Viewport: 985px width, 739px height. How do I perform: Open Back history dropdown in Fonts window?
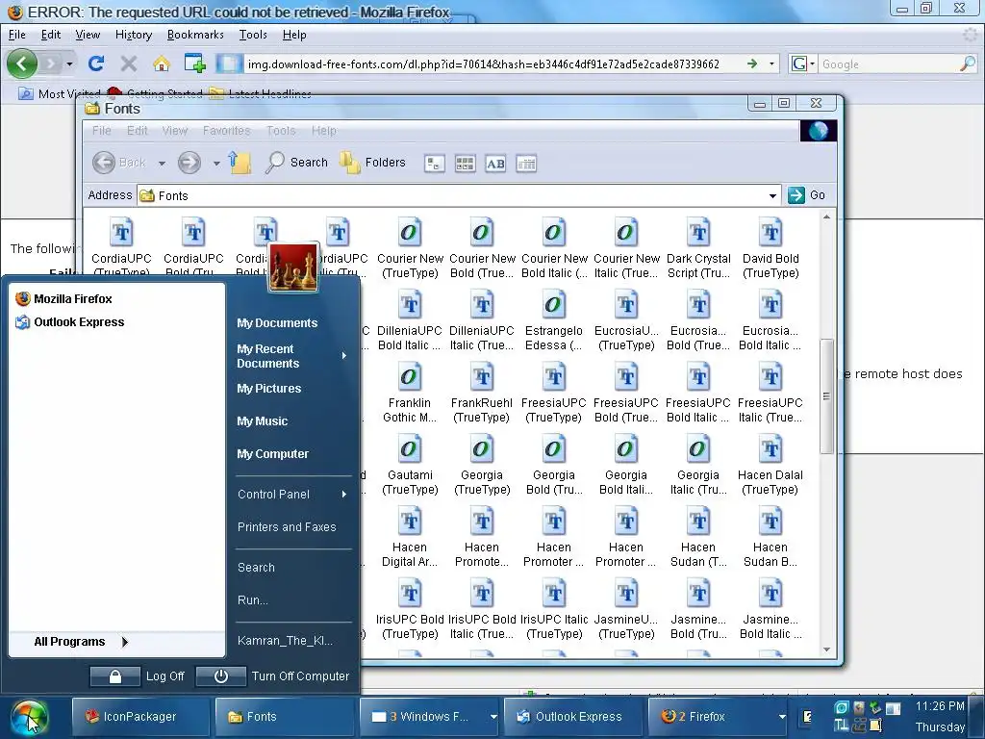click(x=162, y=164)
